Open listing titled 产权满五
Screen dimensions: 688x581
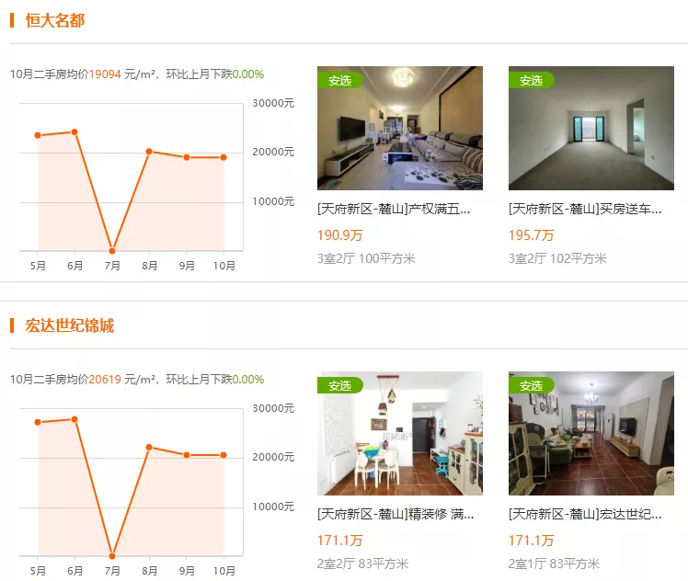[x=394, y=210]
